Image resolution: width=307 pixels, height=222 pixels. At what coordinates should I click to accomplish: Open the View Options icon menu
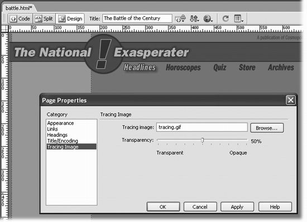coord(239,19)
